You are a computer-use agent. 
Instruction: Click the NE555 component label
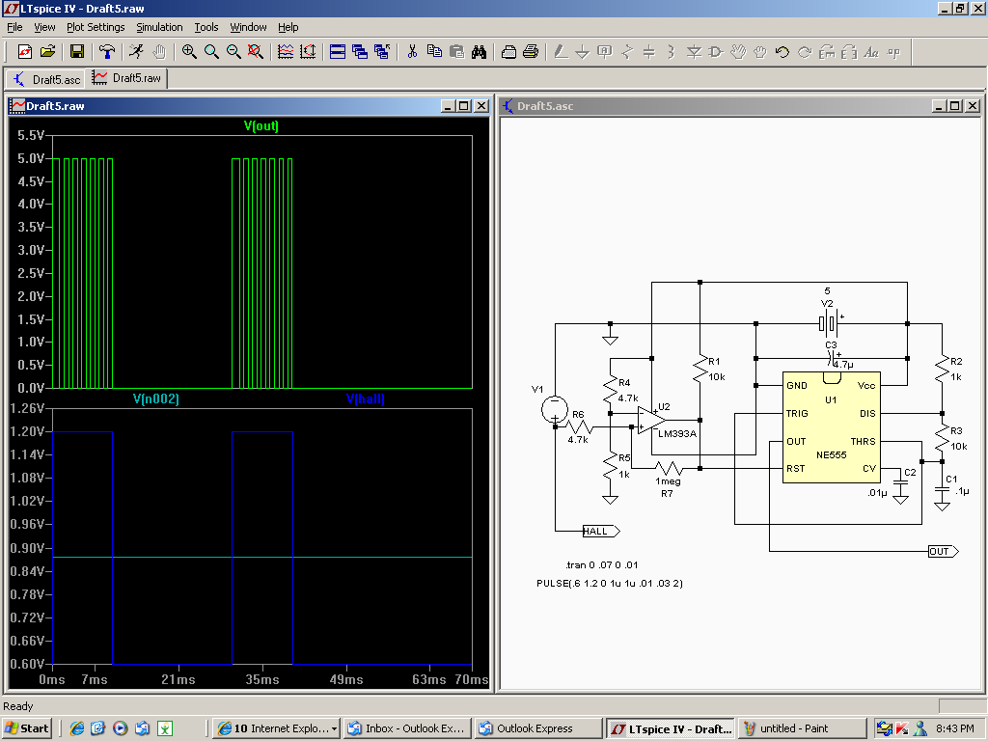coord(831,455)
